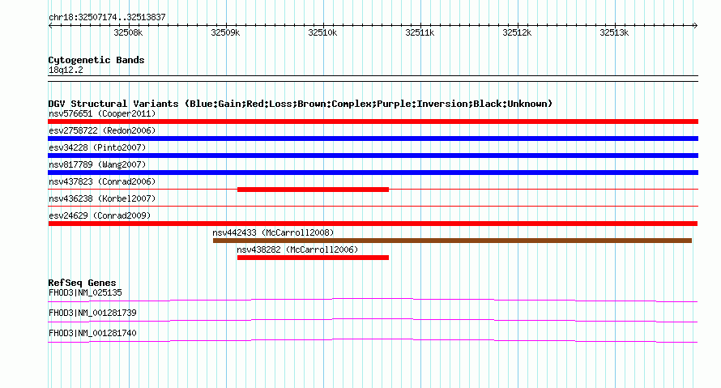The height and width of the screenshot is (388, 721).
Task: Open FHOD3|NM_001281740 transcript label
Action: tap(92, 333)
